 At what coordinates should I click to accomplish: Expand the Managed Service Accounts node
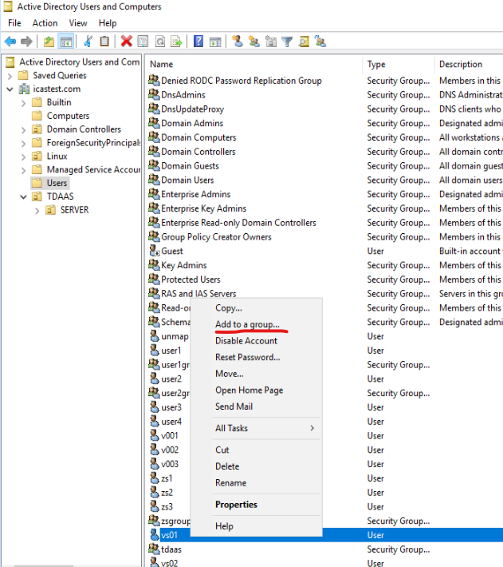click(23, 170)
